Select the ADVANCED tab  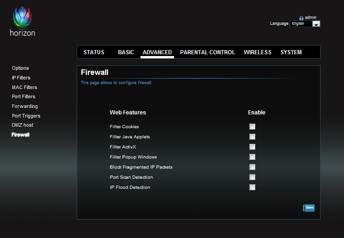157,52
